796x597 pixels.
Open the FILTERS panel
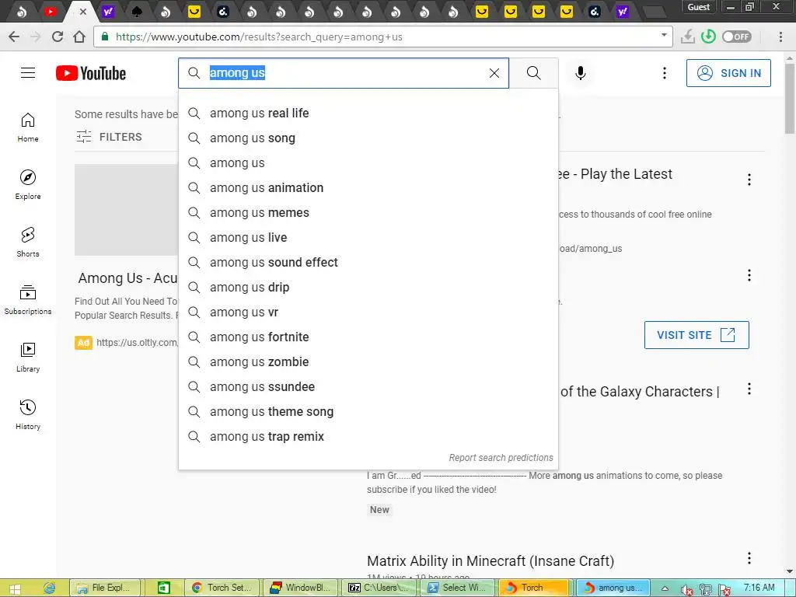point(109,137)
